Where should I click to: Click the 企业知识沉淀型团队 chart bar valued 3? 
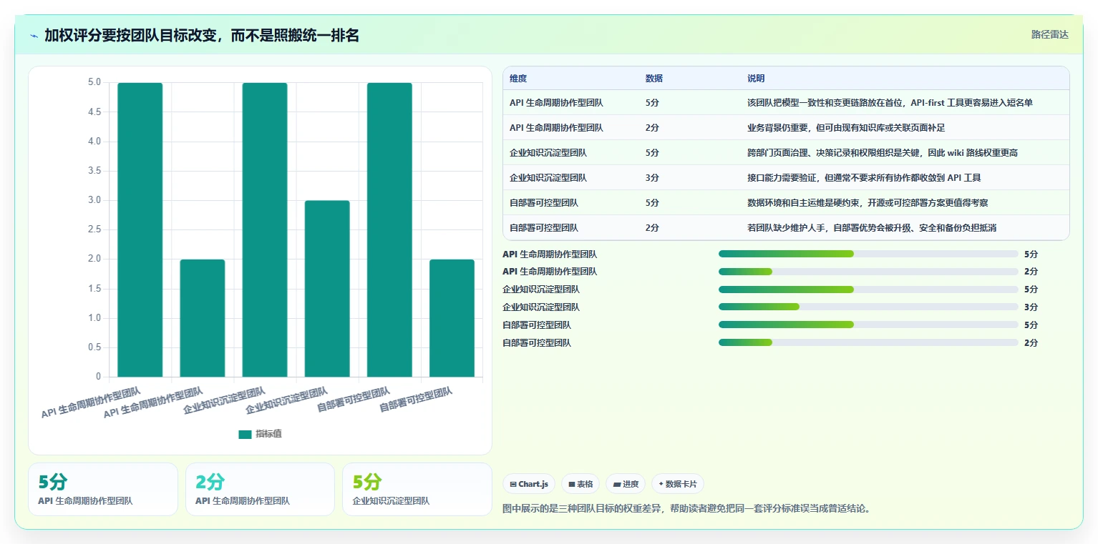(x=327, y=289)
